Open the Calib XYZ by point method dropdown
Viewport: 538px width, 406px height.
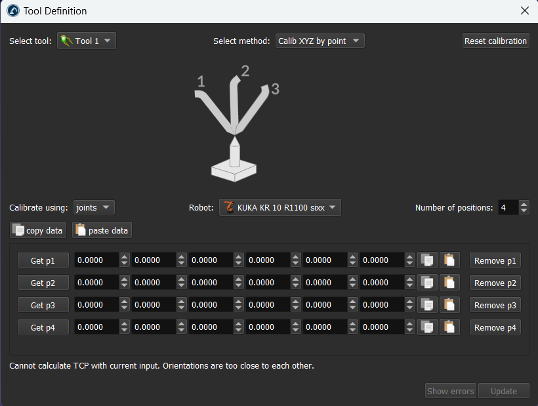[320, 41]
